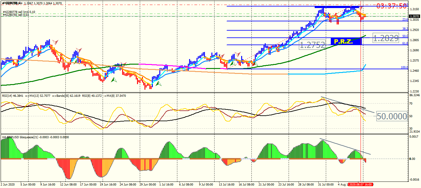Select the yellow P.R.Z. zone box
Viewport: 421px width, 188px height.
pos(346,41)
